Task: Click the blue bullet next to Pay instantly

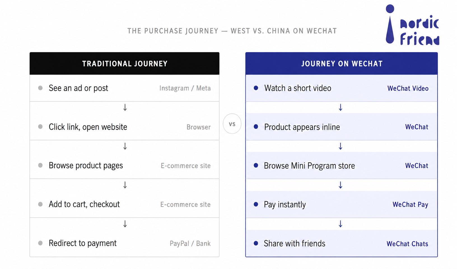Action: [x=256, y=204]
